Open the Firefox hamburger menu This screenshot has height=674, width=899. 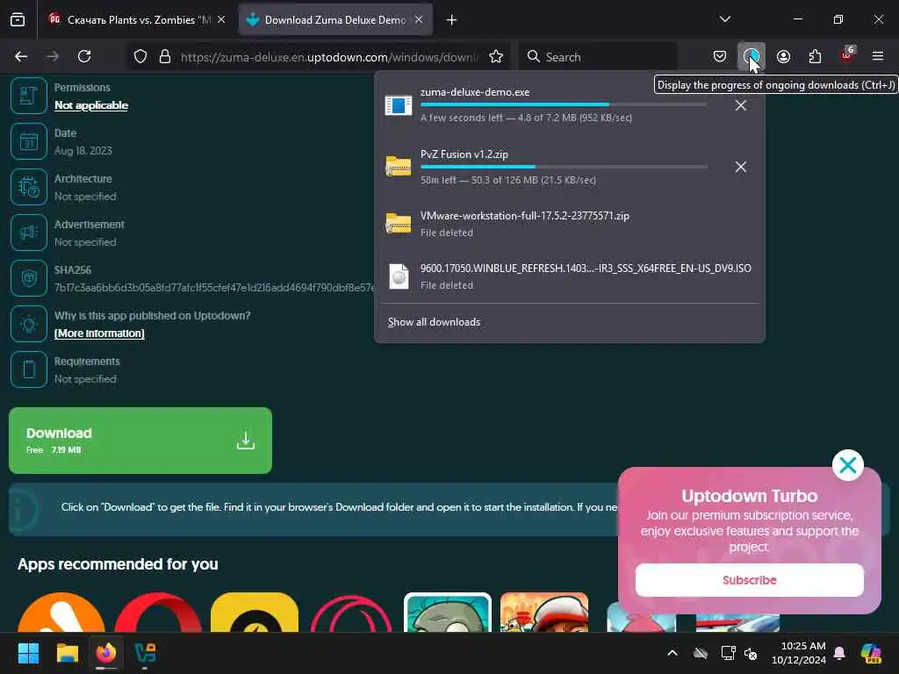(x=878, y=56)
